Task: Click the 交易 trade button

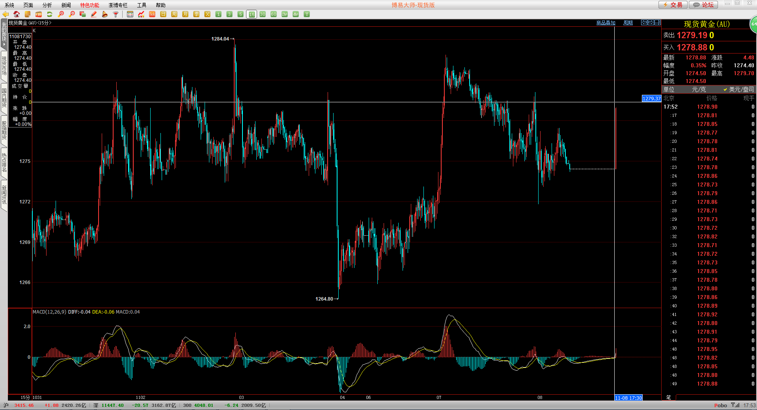Action: coord(673,5)
